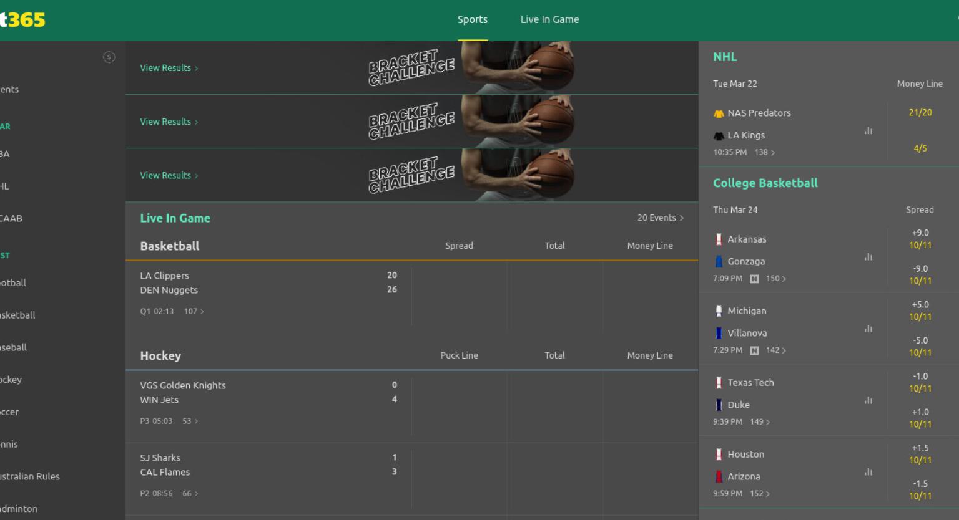Viewport: 959px width, 520px height.
Task: Select Villanova team name
Action: click(x=747, y=334)
